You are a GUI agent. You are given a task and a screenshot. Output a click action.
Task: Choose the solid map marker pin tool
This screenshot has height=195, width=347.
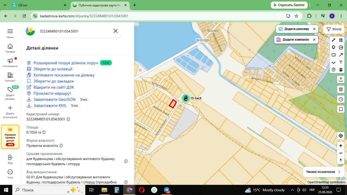pyautogui.click(x=333, y=47)
